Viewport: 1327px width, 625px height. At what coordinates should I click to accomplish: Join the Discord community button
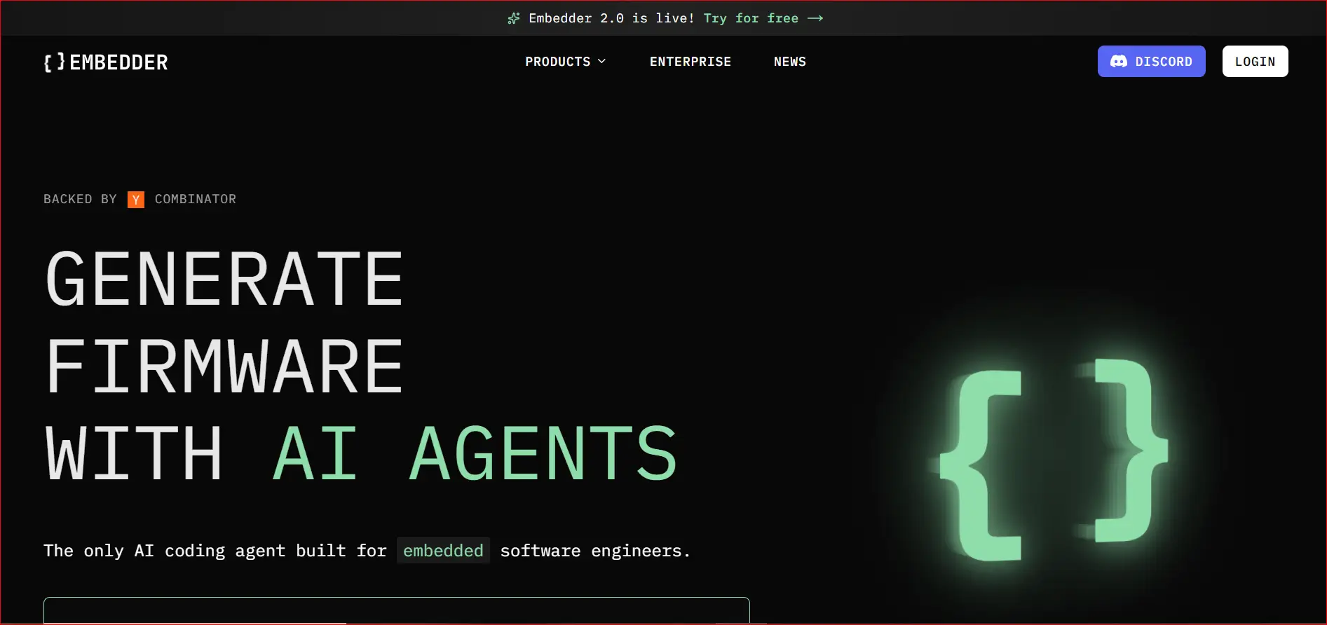pyautogui.click(x=1151, y=62)
